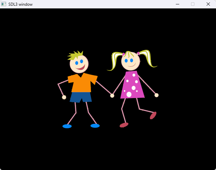Click the "SDL3 window" title text
The image size is (216, 170).
point(20,4)
